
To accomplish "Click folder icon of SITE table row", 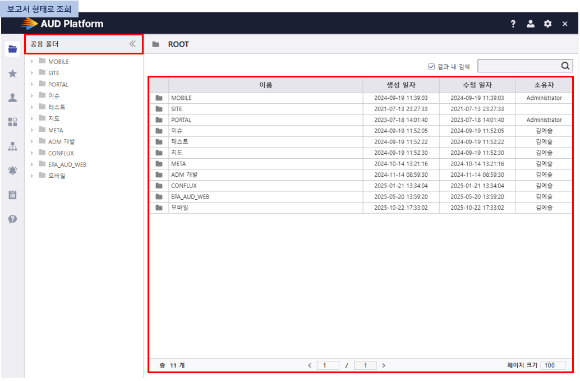I will click(159, 109).
